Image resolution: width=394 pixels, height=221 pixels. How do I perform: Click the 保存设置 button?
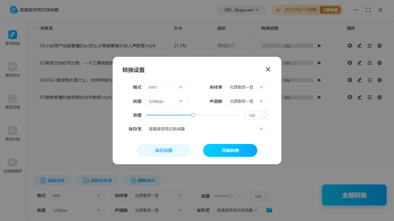(x=163, y=150)
